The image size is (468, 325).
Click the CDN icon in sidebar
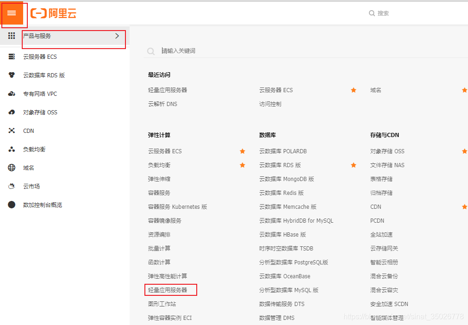(12, 131)
